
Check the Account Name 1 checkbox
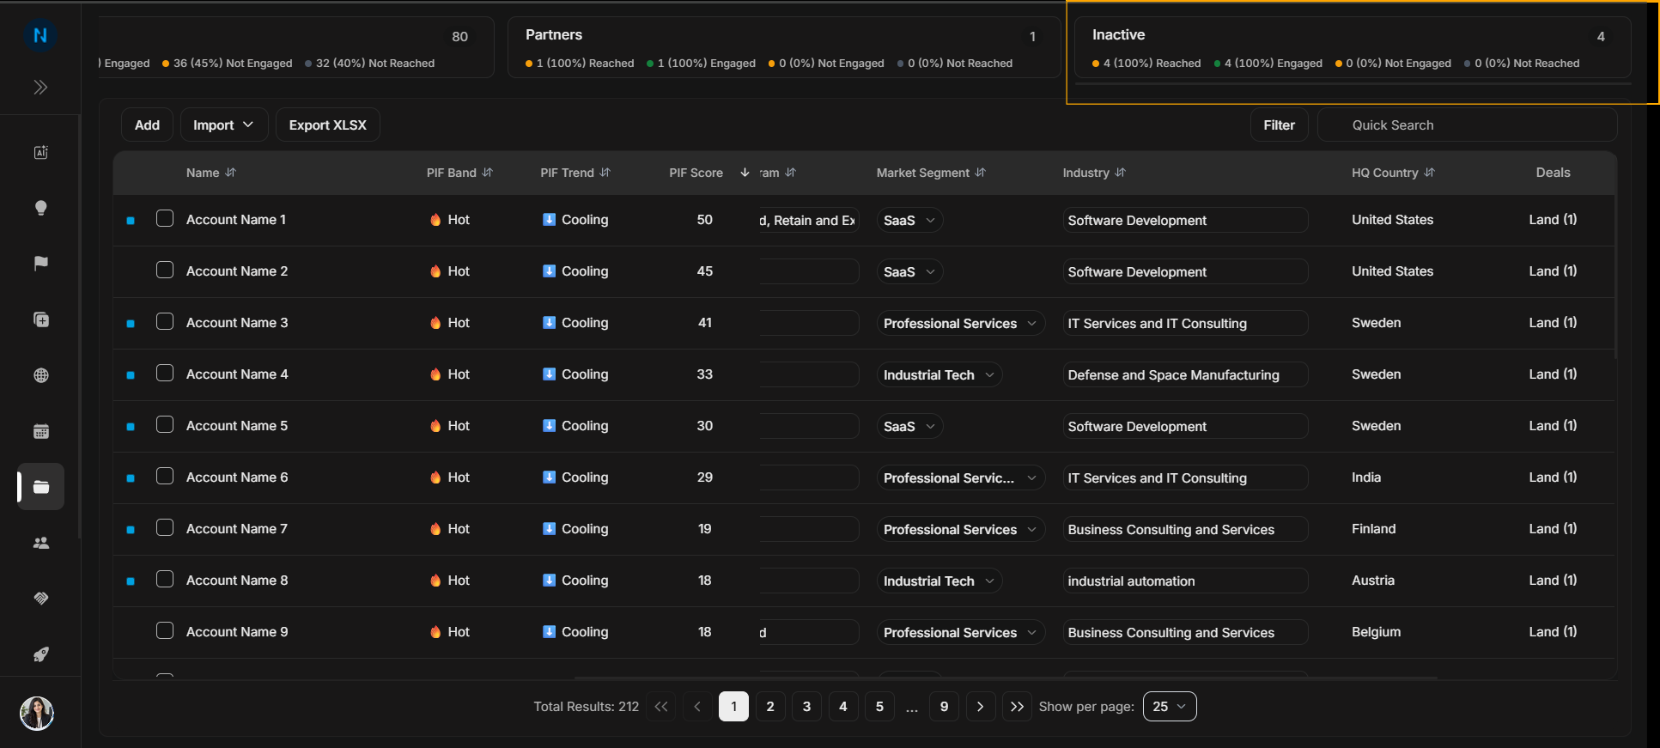coord(165,218)
